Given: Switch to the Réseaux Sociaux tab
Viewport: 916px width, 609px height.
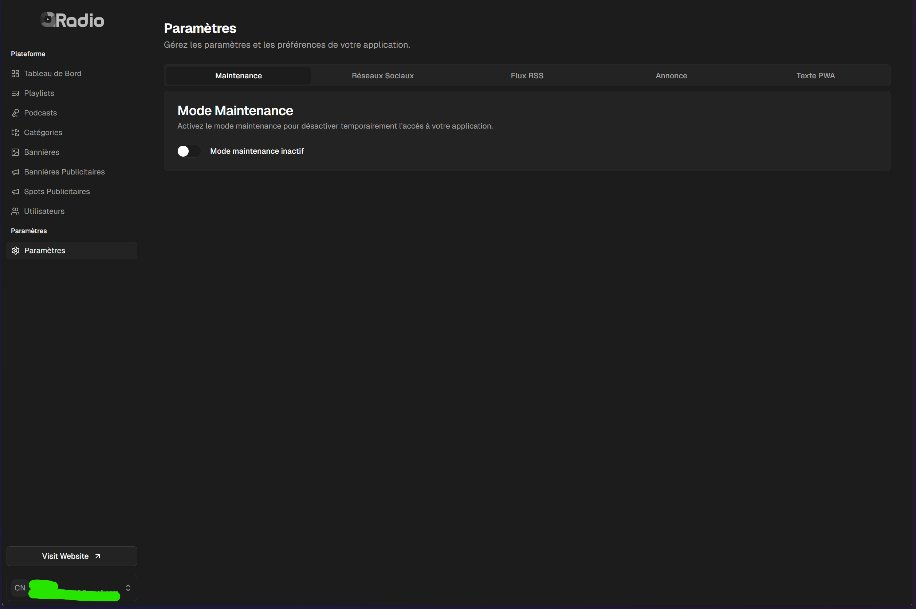Looking at the screenshot, I should click(x=382, y=75).
